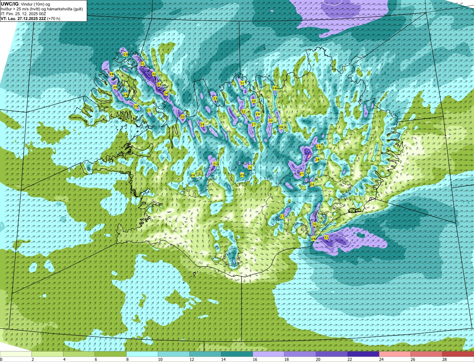The width and height of the screenshot is (474, 362).
Task: Click the pale yellow 0–2 m/s legend swatch
Action: click(16, 354)
